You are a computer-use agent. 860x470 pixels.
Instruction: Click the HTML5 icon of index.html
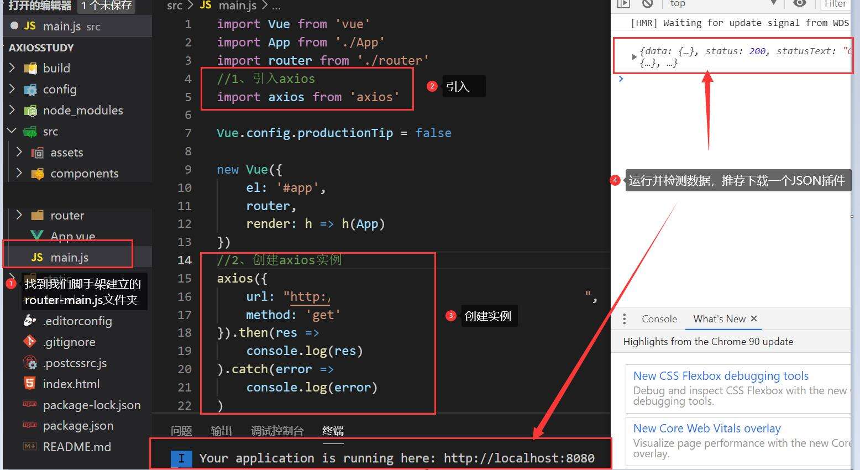pos(30,383)
